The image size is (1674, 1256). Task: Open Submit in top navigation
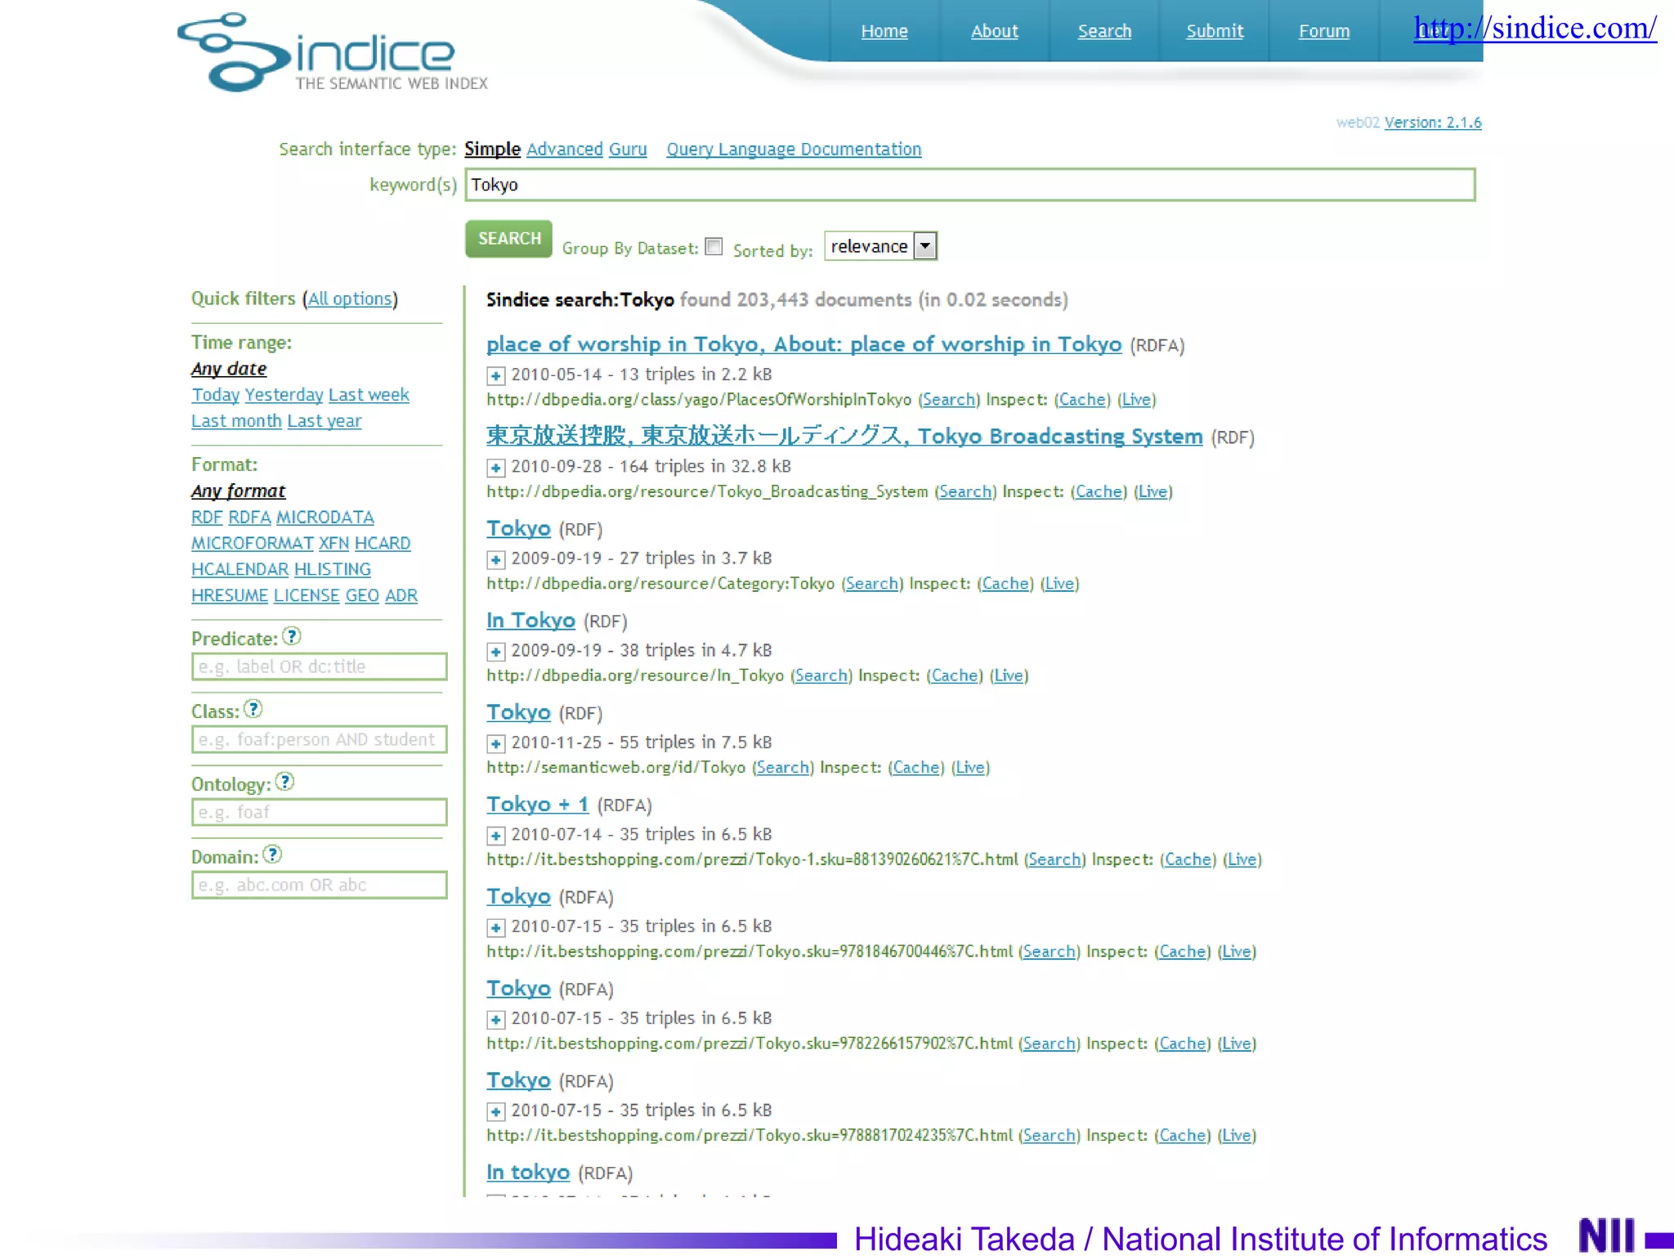[x=1215, y=31]
